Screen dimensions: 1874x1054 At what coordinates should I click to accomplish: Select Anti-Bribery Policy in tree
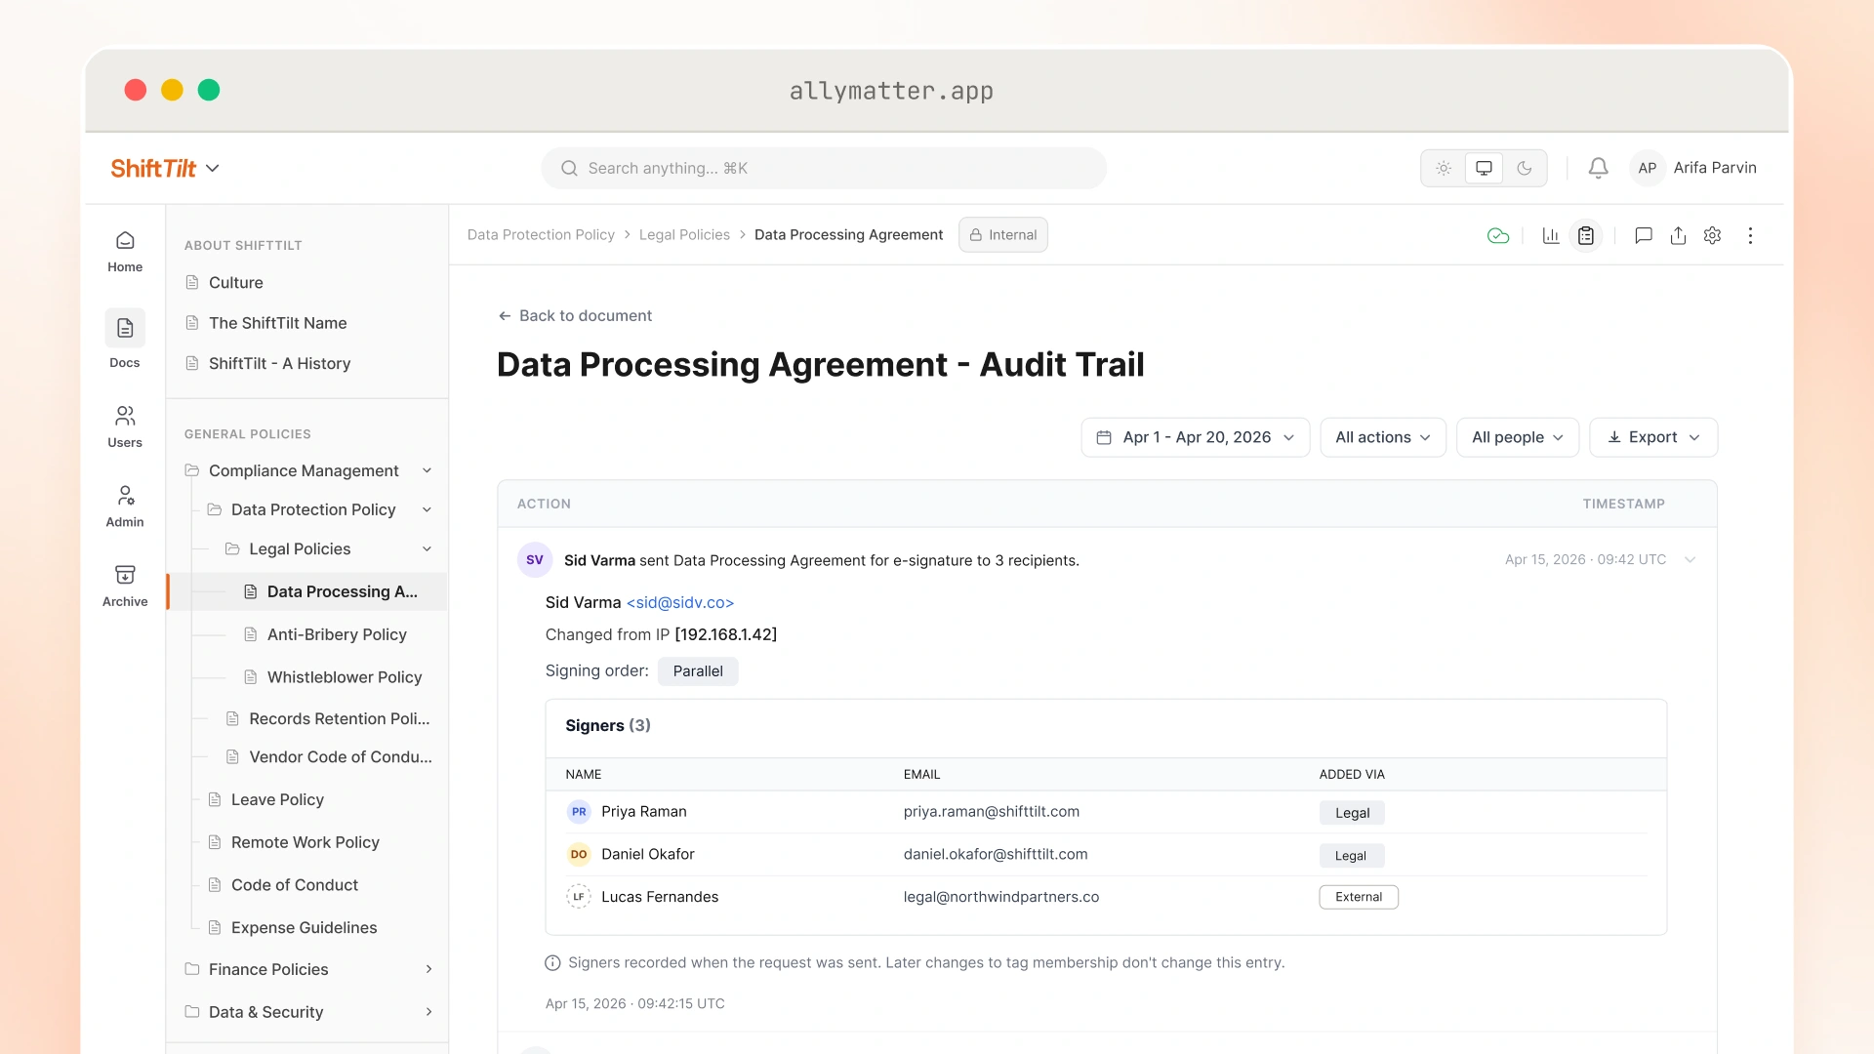click(337, 634)
